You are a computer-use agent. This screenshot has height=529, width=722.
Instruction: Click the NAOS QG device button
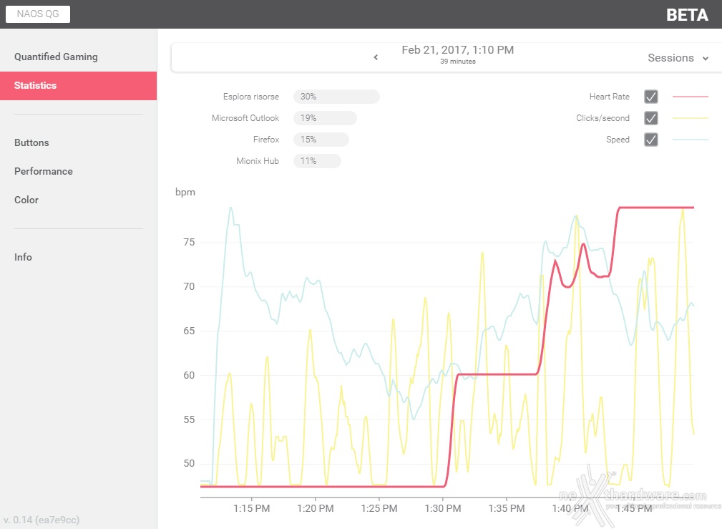[x=38, y=14]
